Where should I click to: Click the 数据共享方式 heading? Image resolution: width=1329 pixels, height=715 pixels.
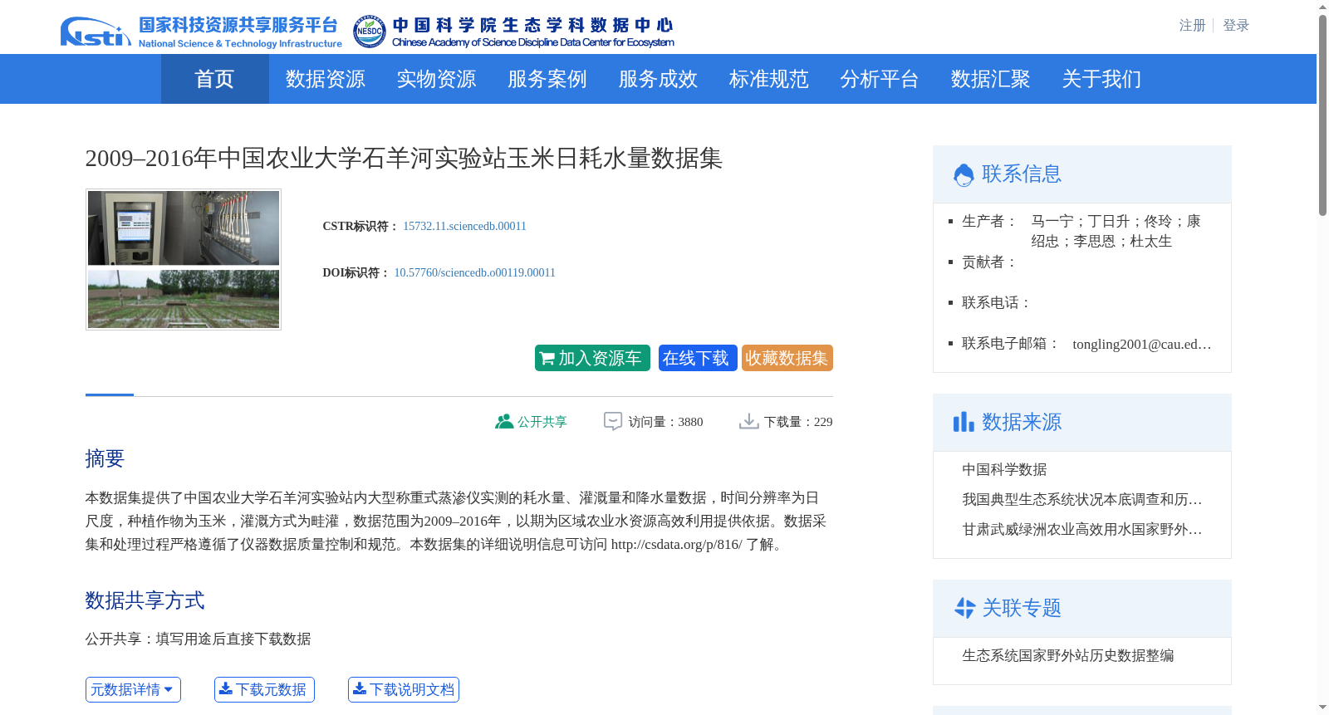tap(145, 600)
